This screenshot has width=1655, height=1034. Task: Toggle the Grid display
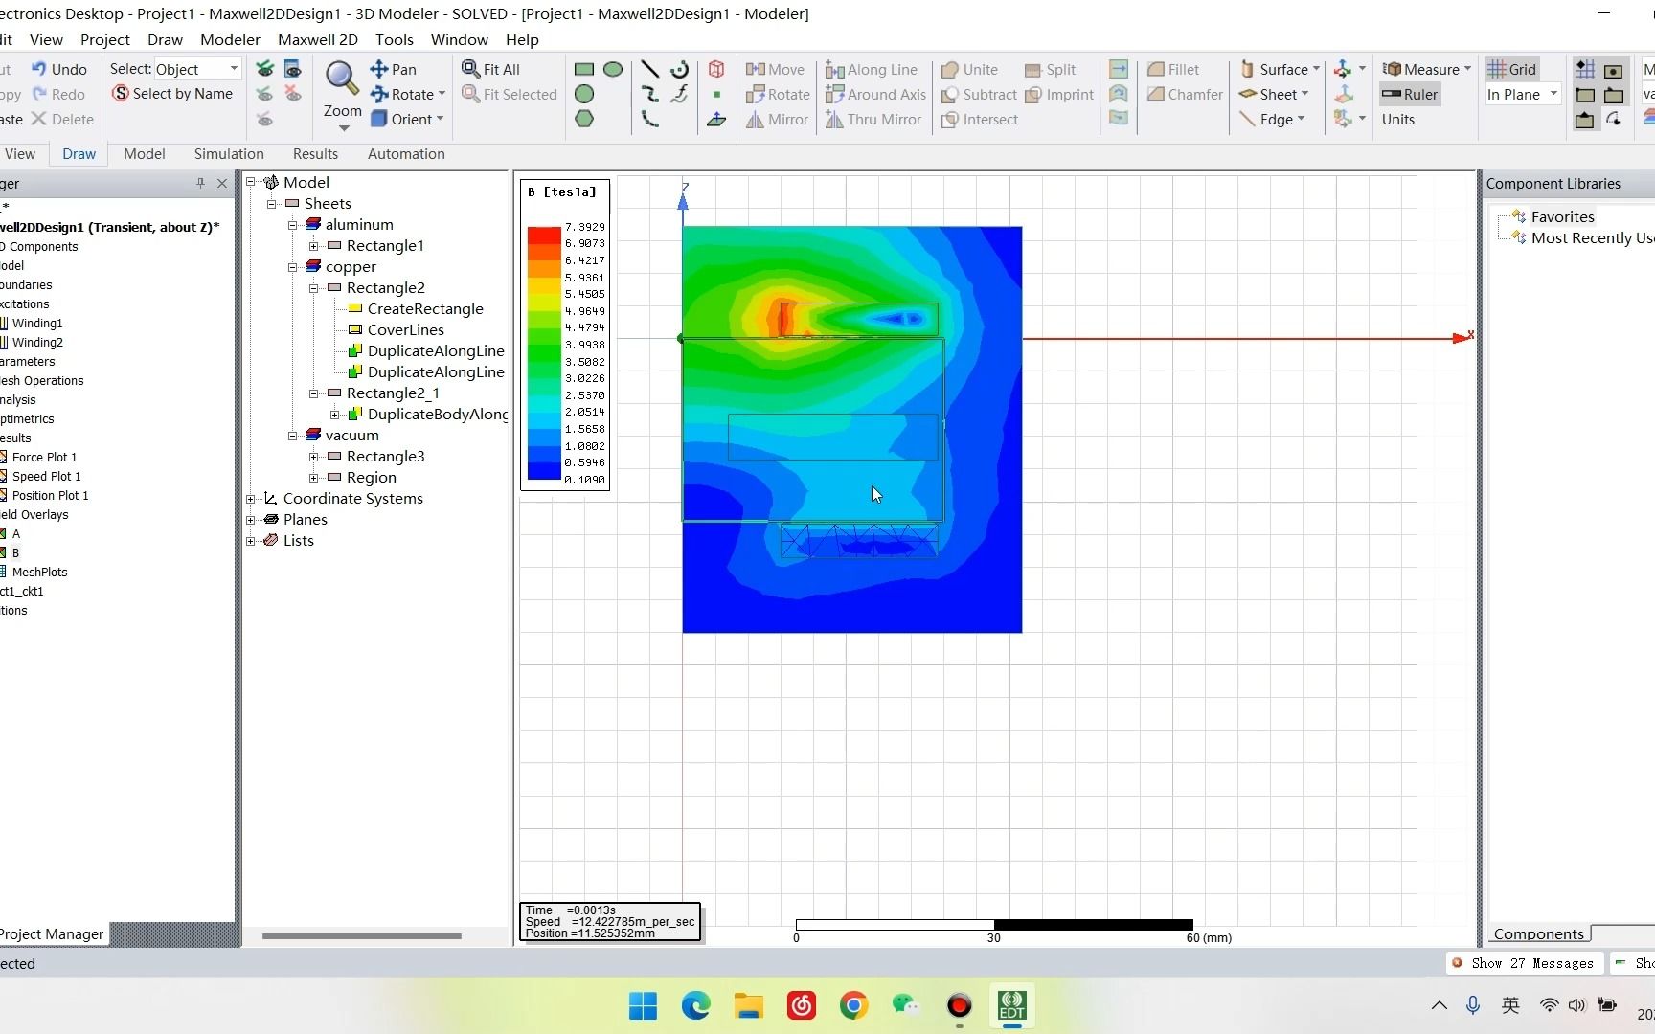(1511, 69)
